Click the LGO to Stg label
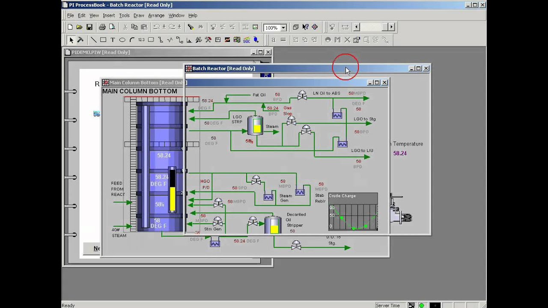 [365, 119]
